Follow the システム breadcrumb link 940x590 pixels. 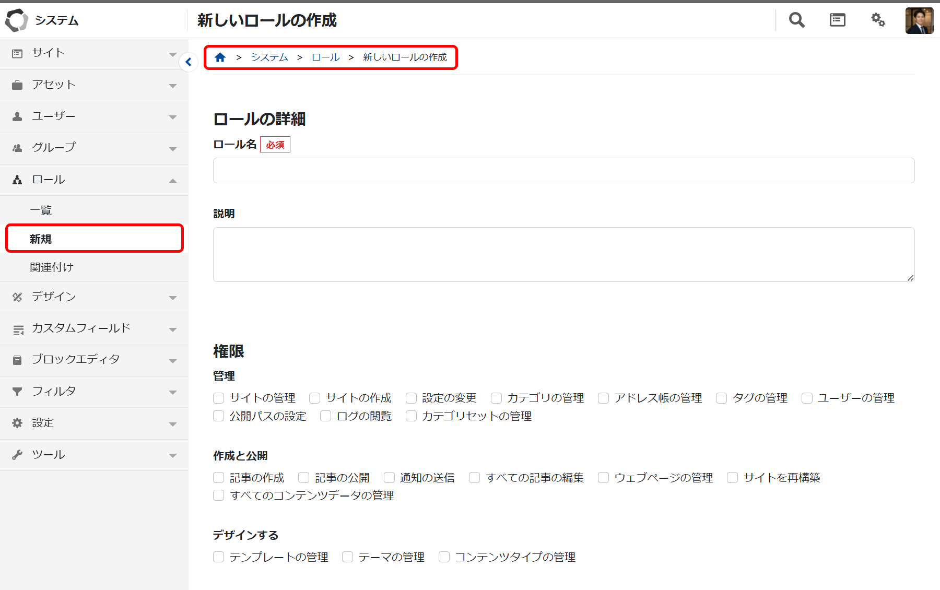pyautogui.click(x=269, y=57)
